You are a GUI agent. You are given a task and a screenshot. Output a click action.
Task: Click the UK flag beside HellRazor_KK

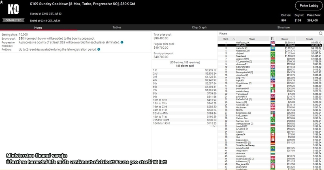[273, 43]
